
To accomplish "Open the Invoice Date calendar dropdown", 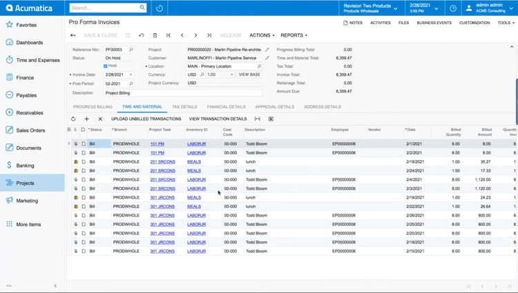I will tap(131, 74).
